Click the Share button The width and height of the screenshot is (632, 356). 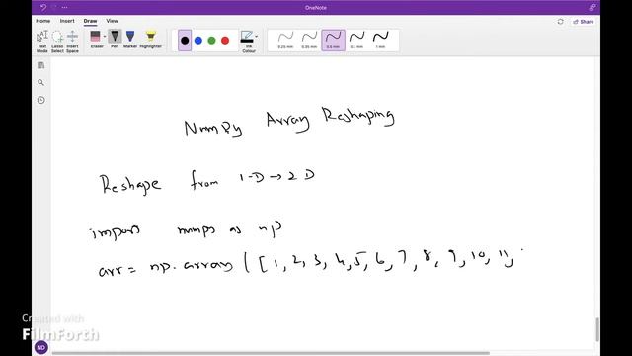coord(584,22)
